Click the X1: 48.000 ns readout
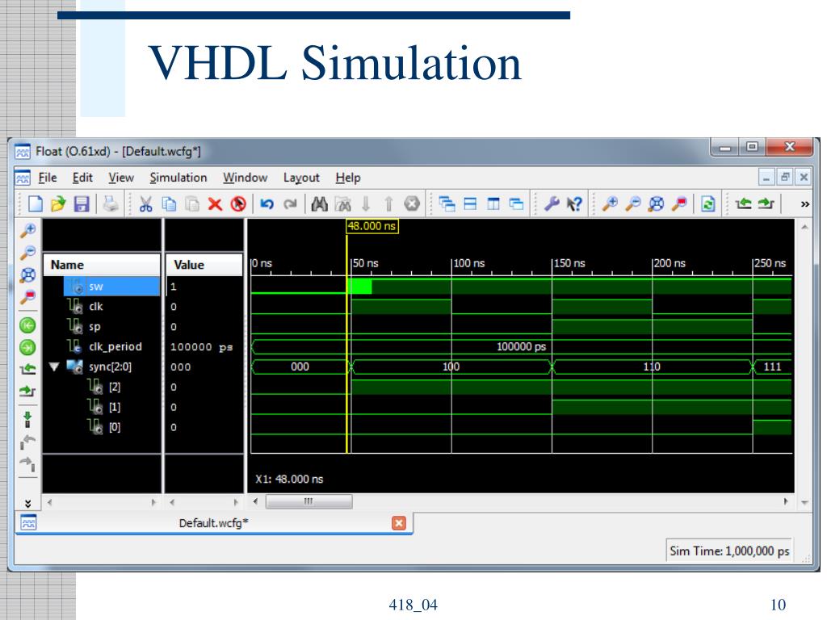Image resolution: width=827 pixels, height=620 pixels. coord(289,480)
